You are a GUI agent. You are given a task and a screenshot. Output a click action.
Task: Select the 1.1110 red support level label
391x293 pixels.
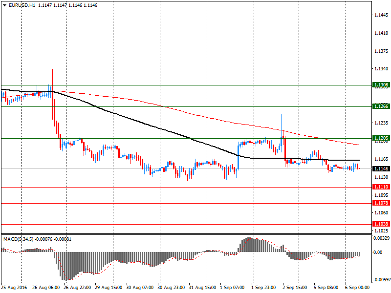point(381,187)
